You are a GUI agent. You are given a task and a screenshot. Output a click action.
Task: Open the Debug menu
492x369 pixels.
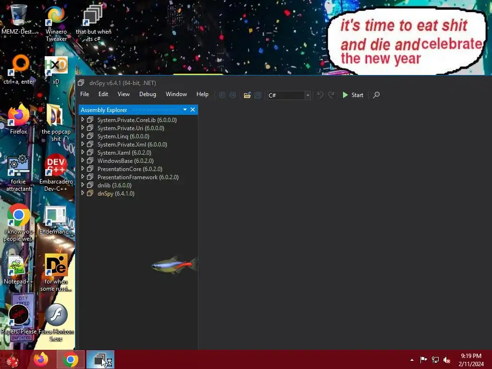(148, 94)
